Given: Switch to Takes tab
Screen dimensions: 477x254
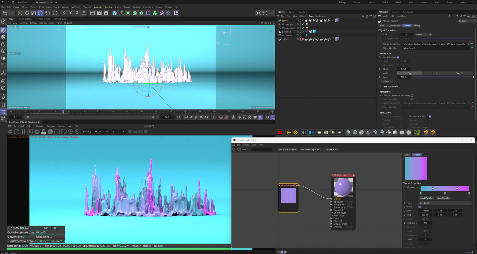Looking at the screenshot, I should (291, 12).
